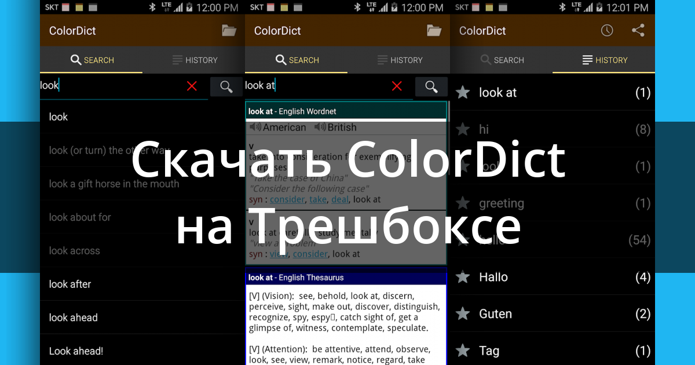Open 'hi' history entry with count 8
Viewport: 695px width, 365px height.
click(x=553, y=129)
